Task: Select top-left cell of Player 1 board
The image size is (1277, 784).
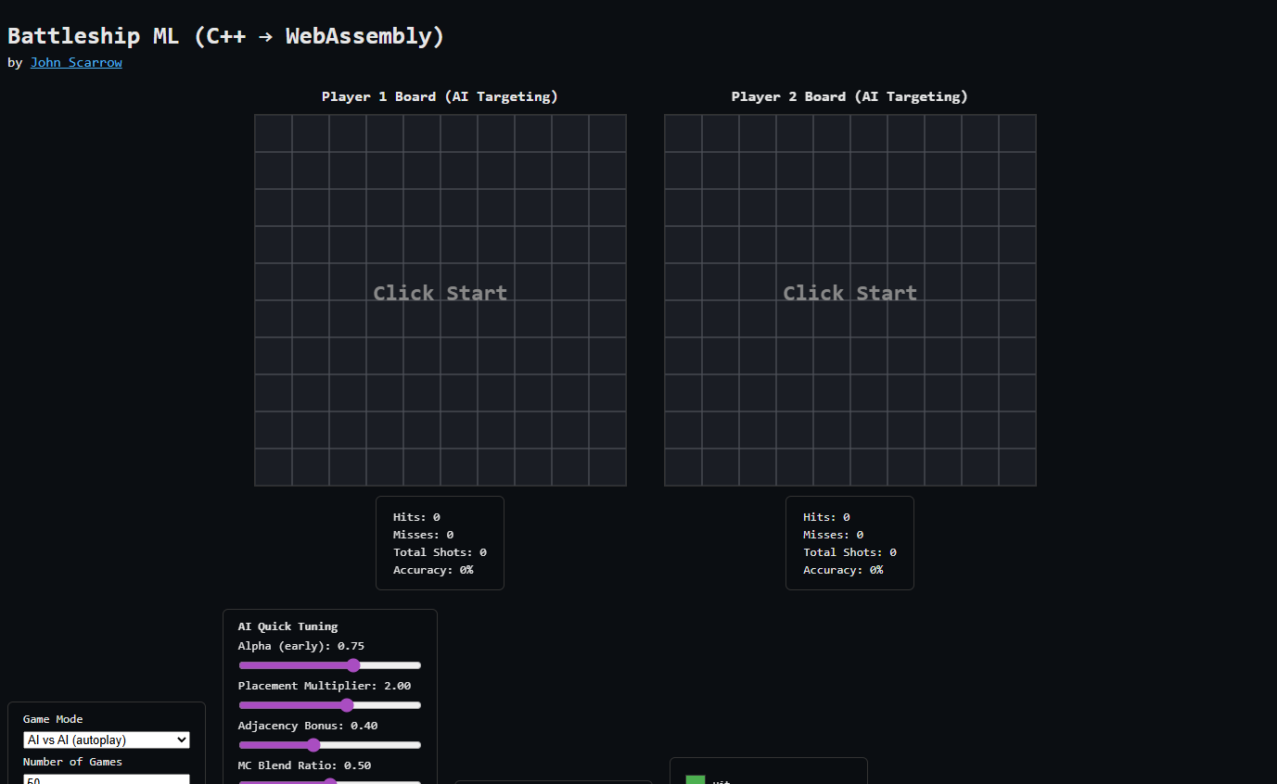Action: (x=274, y=133)
